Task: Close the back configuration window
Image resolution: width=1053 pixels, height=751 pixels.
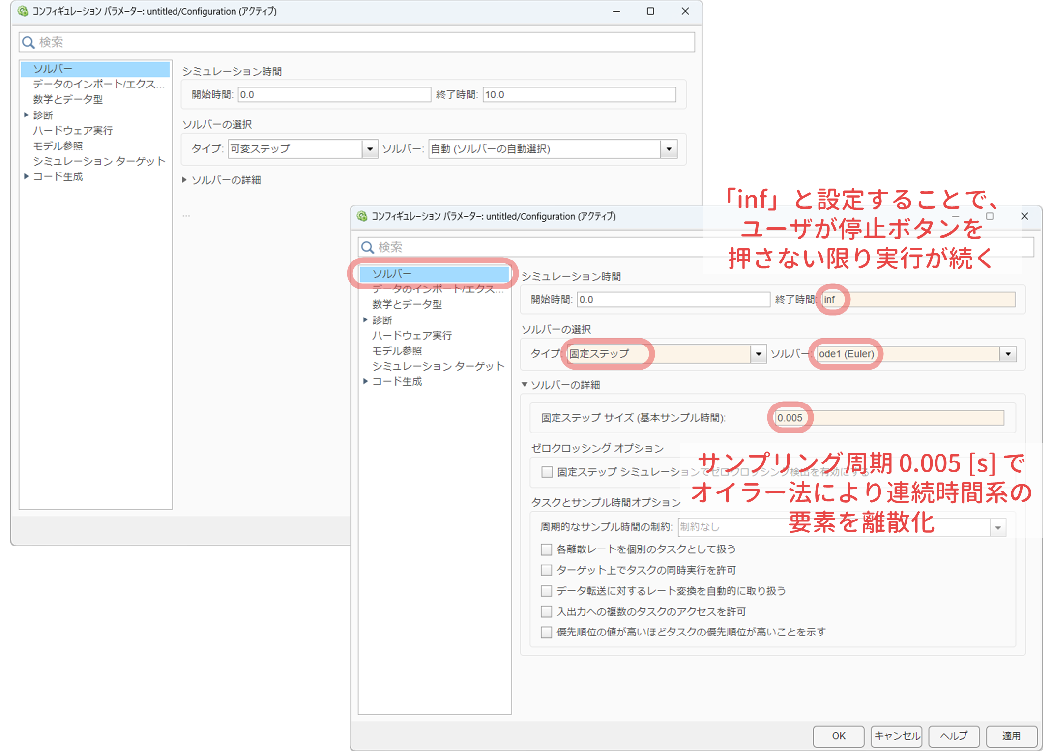Action: [x=685, y=11]
